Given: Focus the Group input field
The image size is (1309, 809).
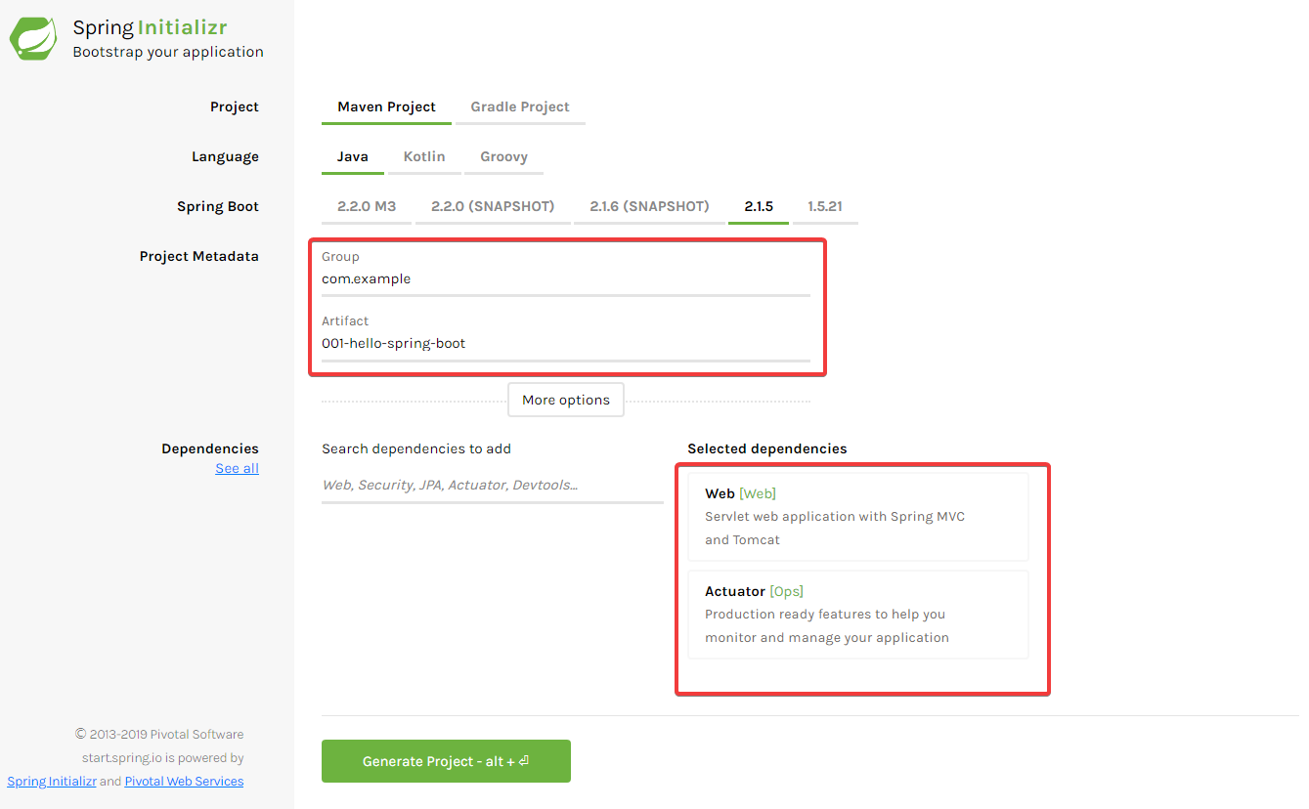Looking at the screenshot, I should click(566, 279).
